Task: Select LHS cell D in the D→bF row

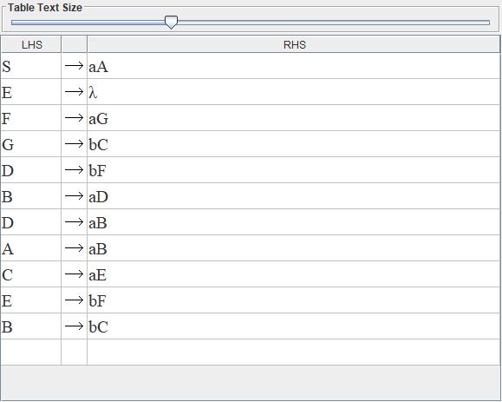Action: tap(31, 170)
